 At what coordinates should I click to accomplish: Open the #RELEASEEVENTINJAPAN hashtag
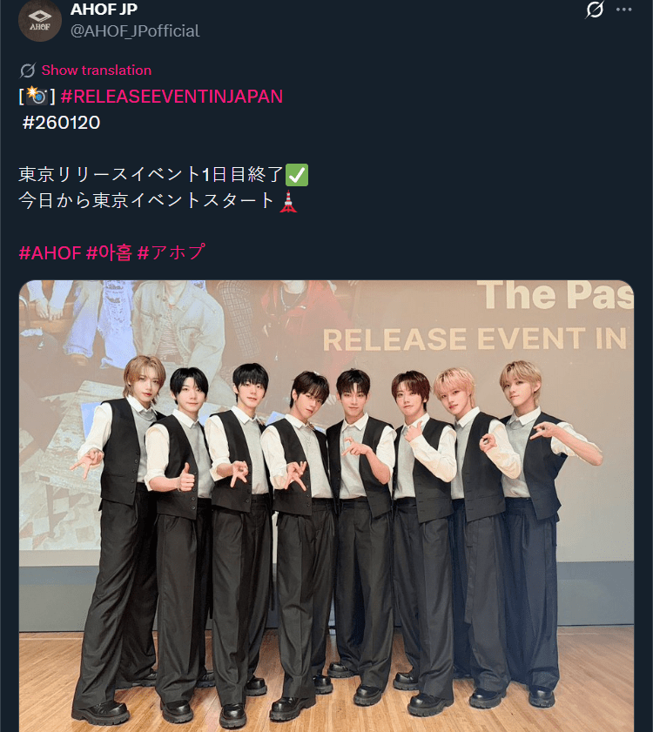[x=172, y=96]
